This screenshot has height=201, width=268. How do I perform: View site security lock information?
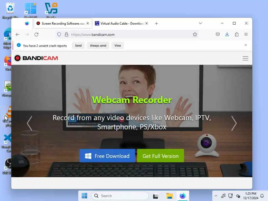(66, 35)
